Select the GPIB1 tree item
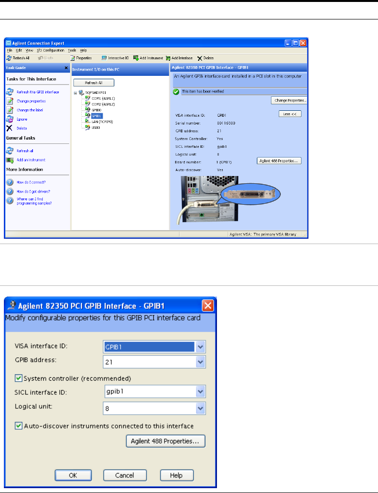This screenshot has width=378, height=493. [x=97, y=116]
